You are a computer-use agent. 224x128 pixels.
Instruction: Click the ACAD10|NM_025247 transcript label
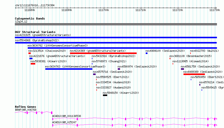tap(64, 122)
